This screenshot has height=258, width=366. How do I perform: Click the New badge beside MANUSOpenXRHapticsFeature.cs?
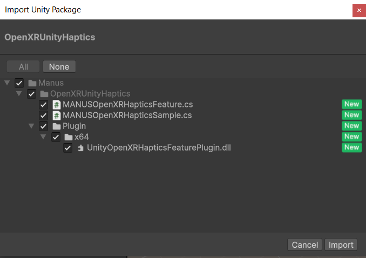click(351, 104)
